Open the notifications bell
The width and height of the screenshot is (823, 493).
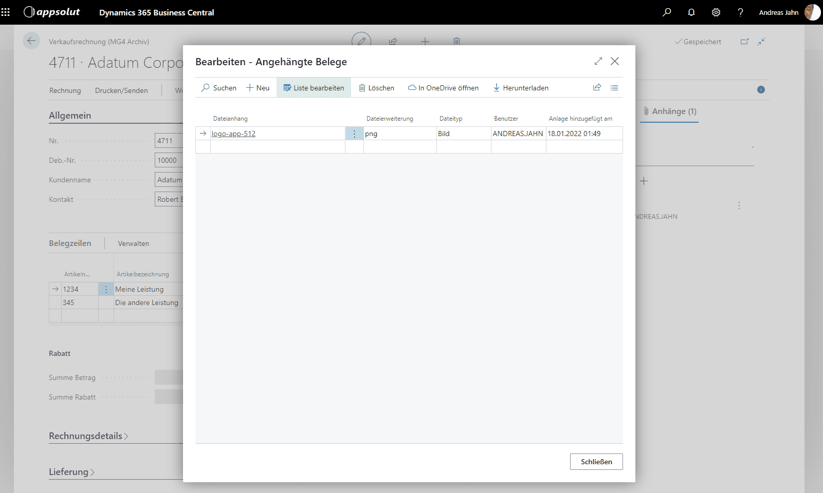(691, 12)
